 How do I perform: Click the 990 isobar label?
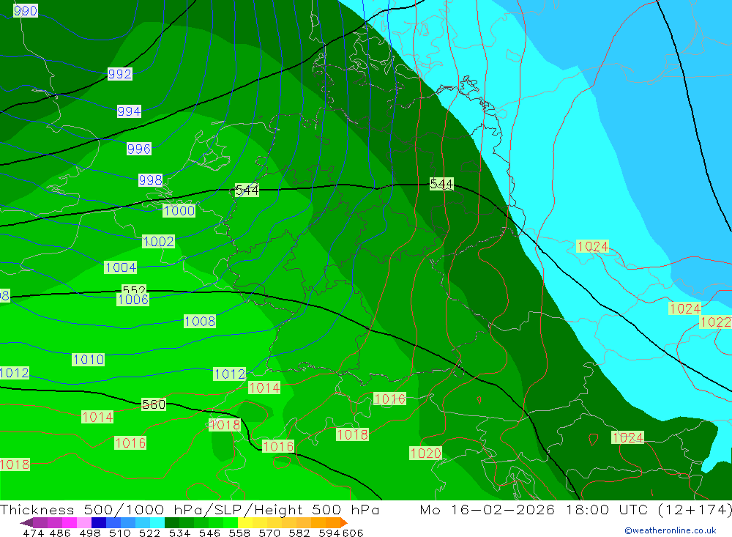[26, 10]
